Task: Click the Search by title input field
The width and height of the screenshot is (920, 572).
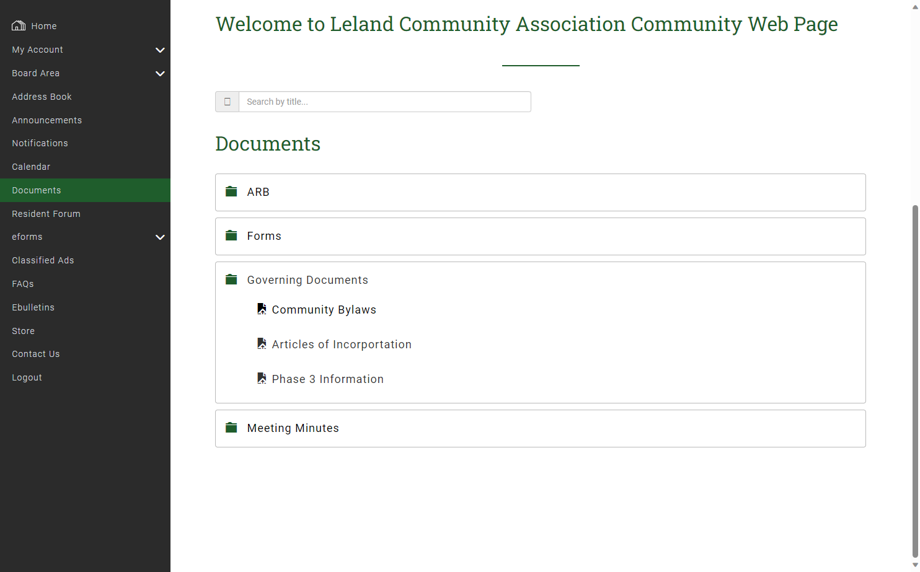Action: [x=385, y=102]
